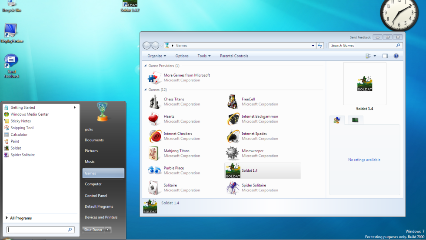Open Devices and Printers from Start menu
The height and width of the screenshot is (240, 426).
pos(101,217)
